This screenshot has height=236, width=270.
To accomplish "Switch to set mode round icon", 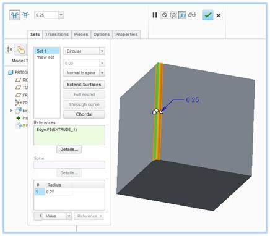I will click(14, 15).
